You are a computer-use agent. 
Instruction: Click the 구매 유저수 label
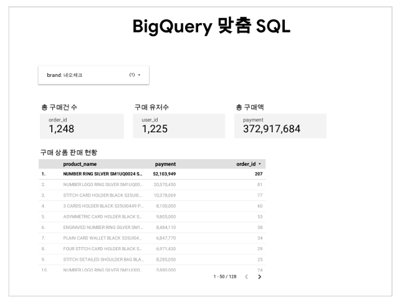coord(151,107)
